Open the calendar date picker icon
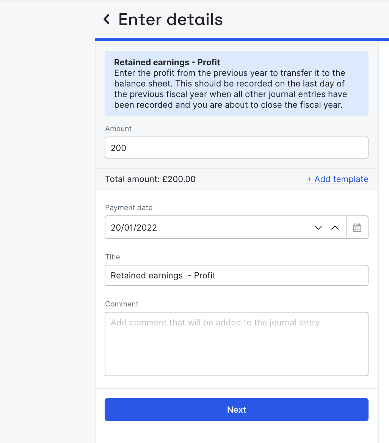Viewport: 389px width, 443px height. coord(357,228)
